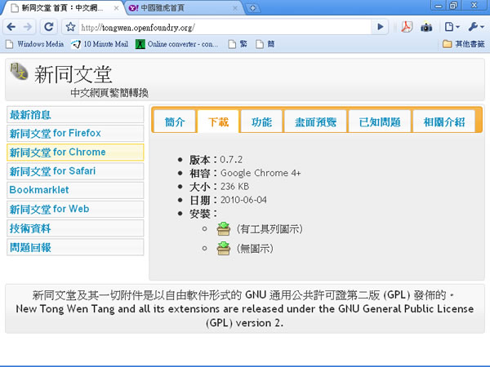This screenshot has height=367, width=490.
Task: Reload the page with the refresh icon
Action: tap(49, 27)
